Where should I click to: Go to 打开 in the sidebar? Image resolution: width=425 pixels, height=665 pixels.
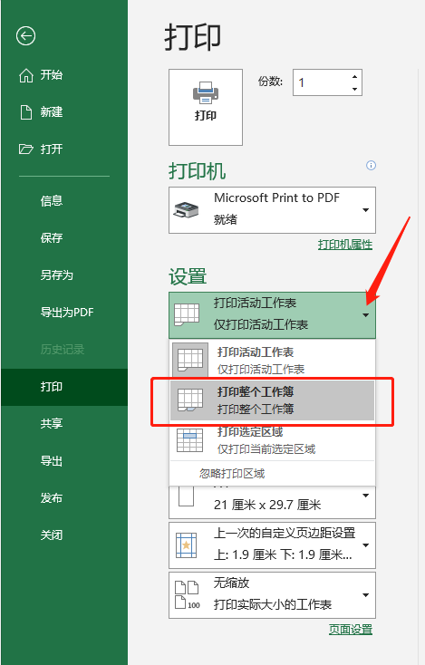pyautogui.click(x=52, y=149)
